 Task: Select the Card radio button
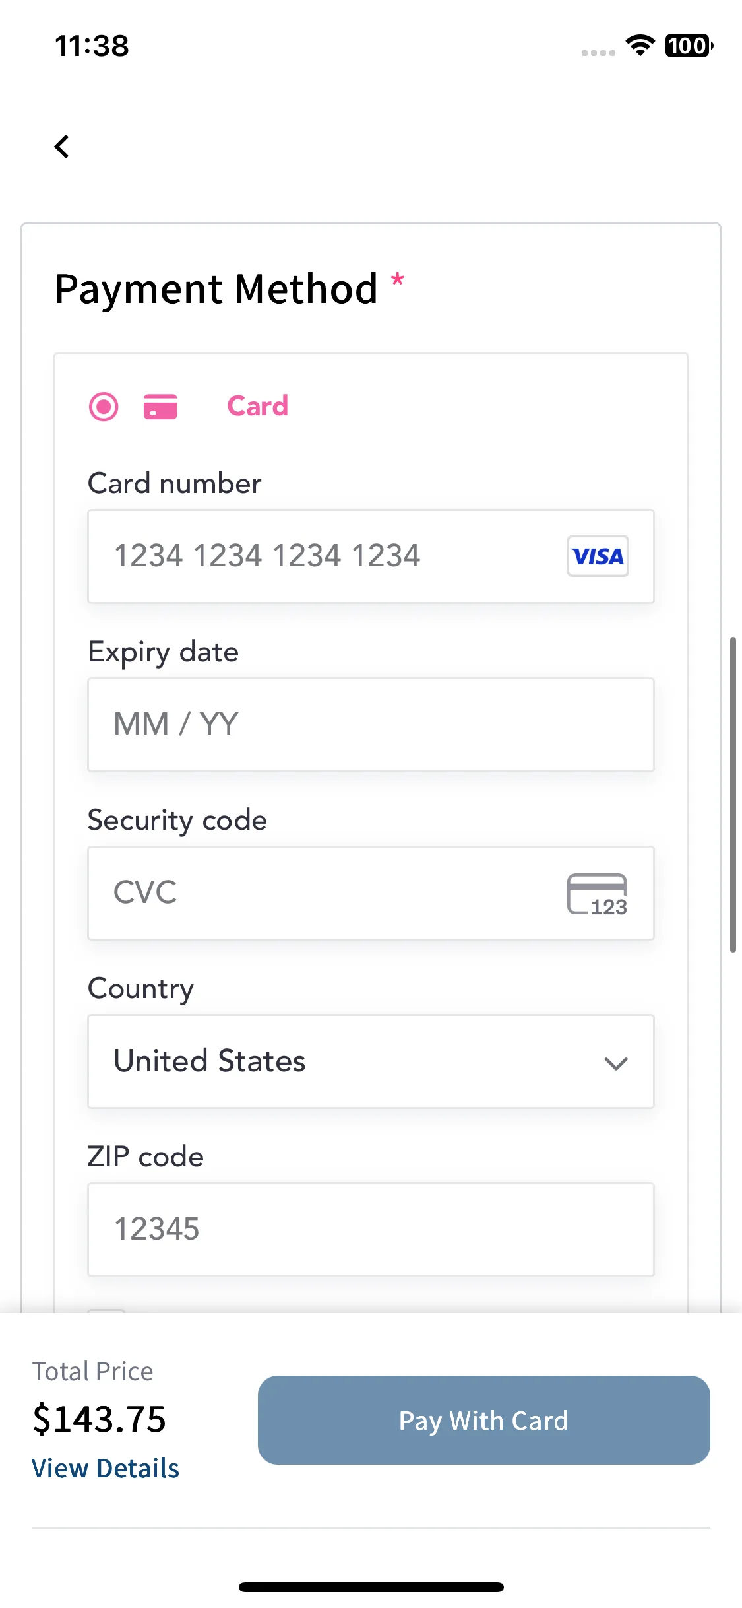(104, 407)
